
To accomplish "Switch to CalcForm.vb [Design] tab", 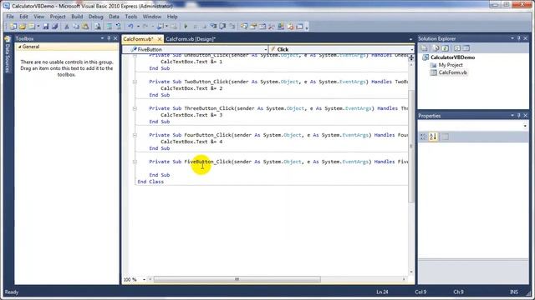I will tap(191, 39).
